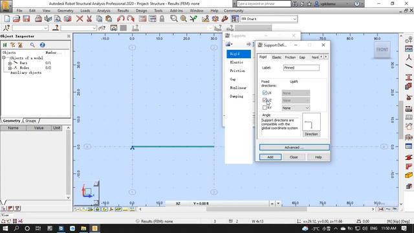Open File Explorer from the taskbar
The height and width of the screenshot is (233, 414).
[83, 228]
